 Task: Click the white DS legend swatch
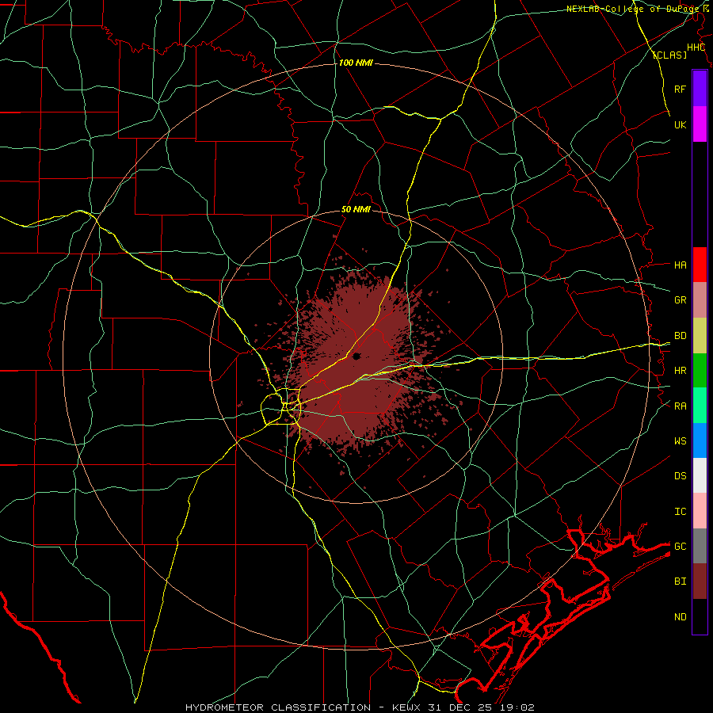click(x=700, y=475)
